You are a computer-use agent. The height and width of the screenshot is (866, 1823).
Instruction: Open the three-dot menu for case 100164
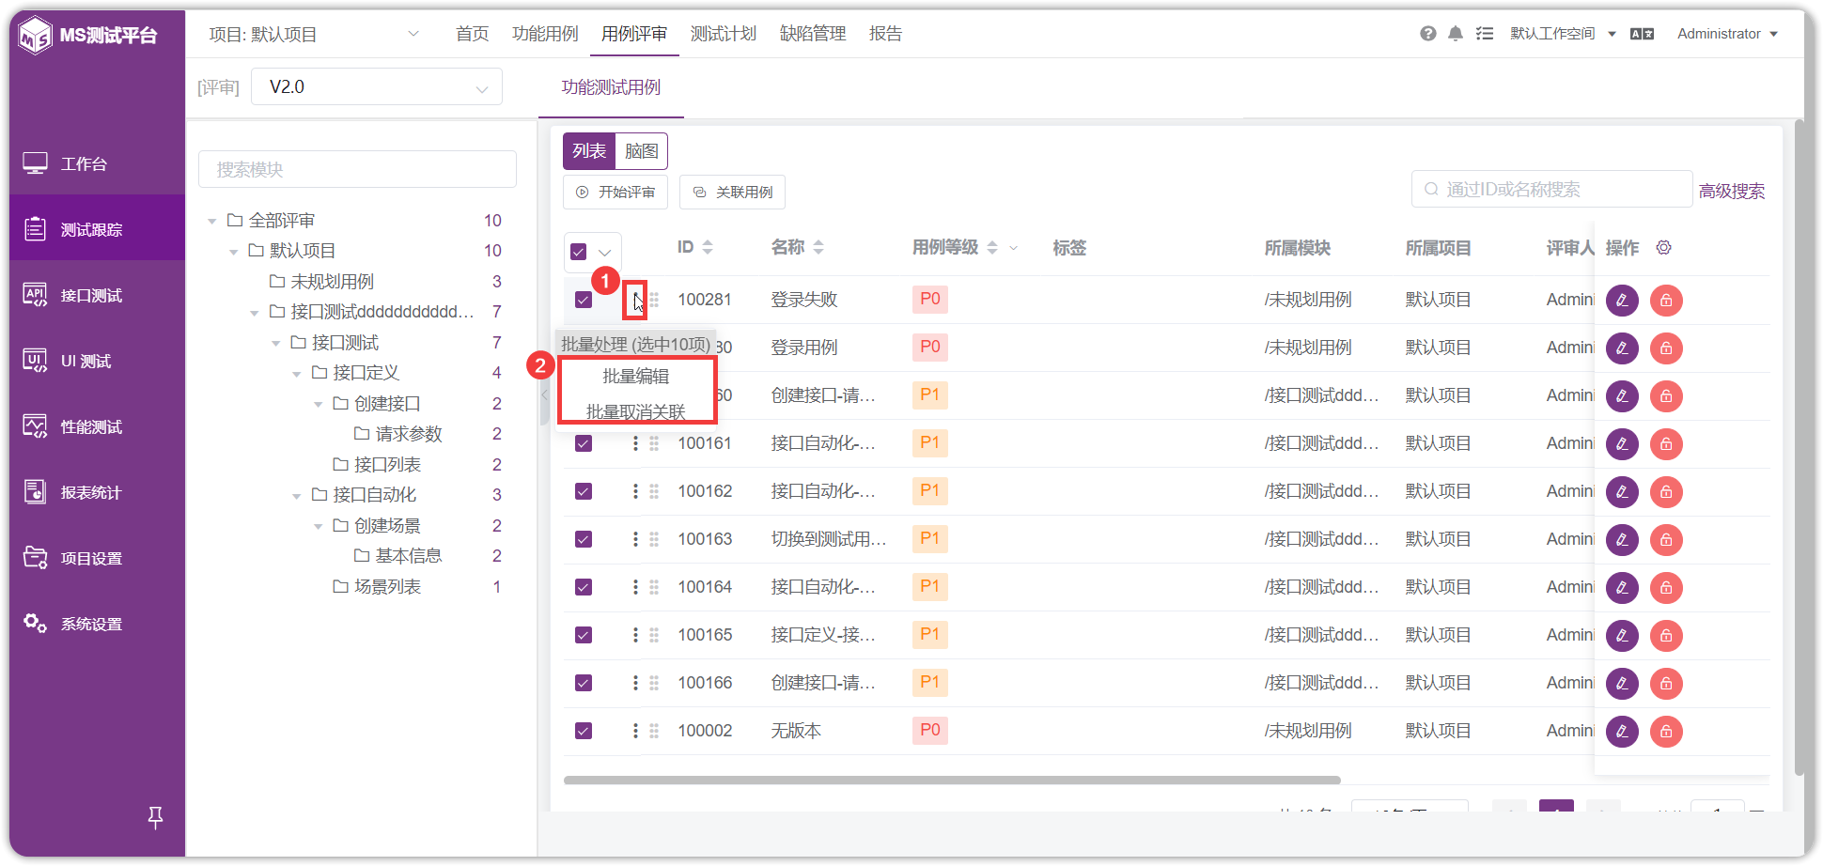[635, 587]
